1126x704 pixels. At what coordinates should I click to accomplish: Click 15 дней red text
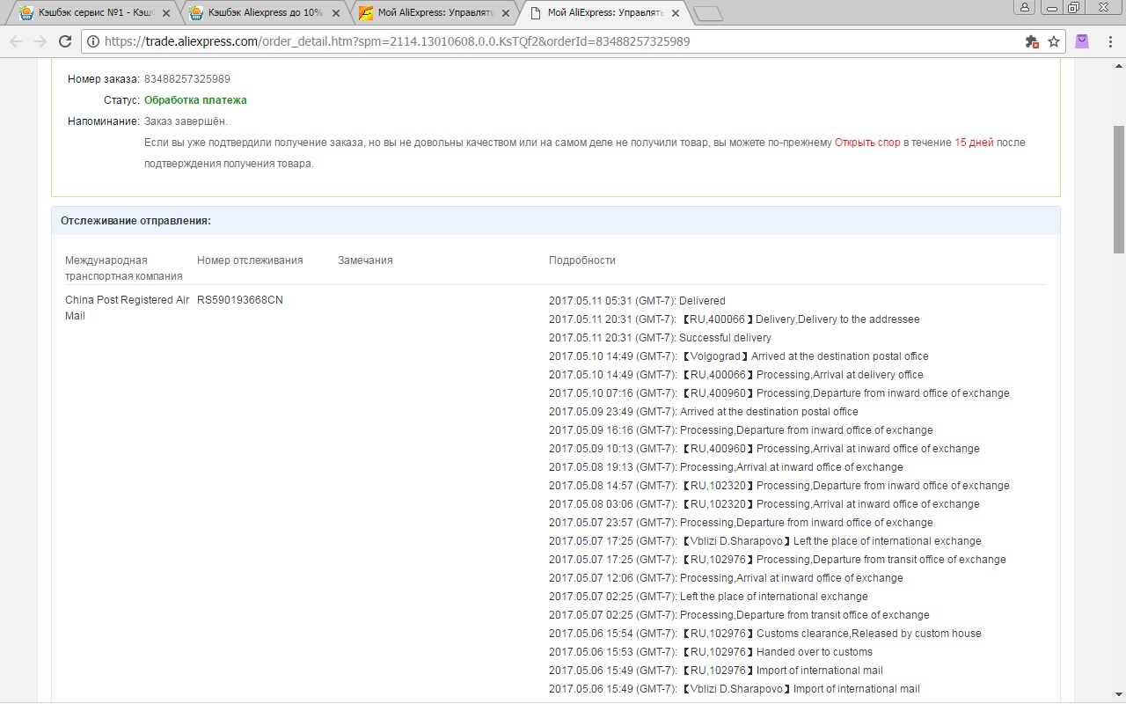coord(974,143)
